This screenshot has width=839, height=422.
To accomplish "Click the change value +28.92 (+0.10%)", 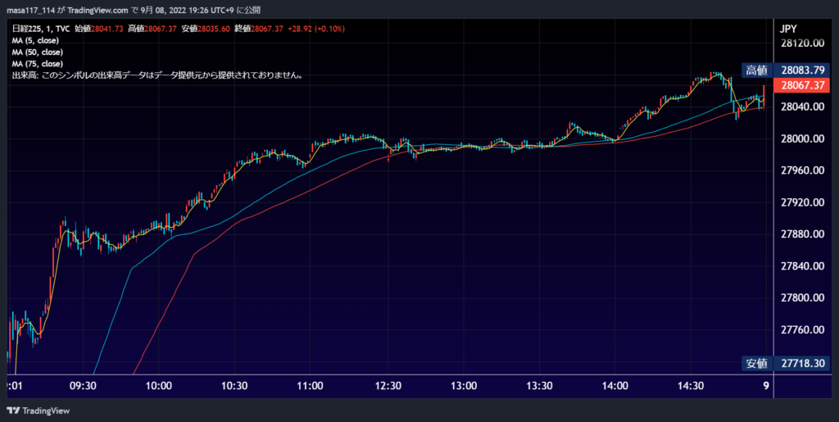I will coord(315,29).
